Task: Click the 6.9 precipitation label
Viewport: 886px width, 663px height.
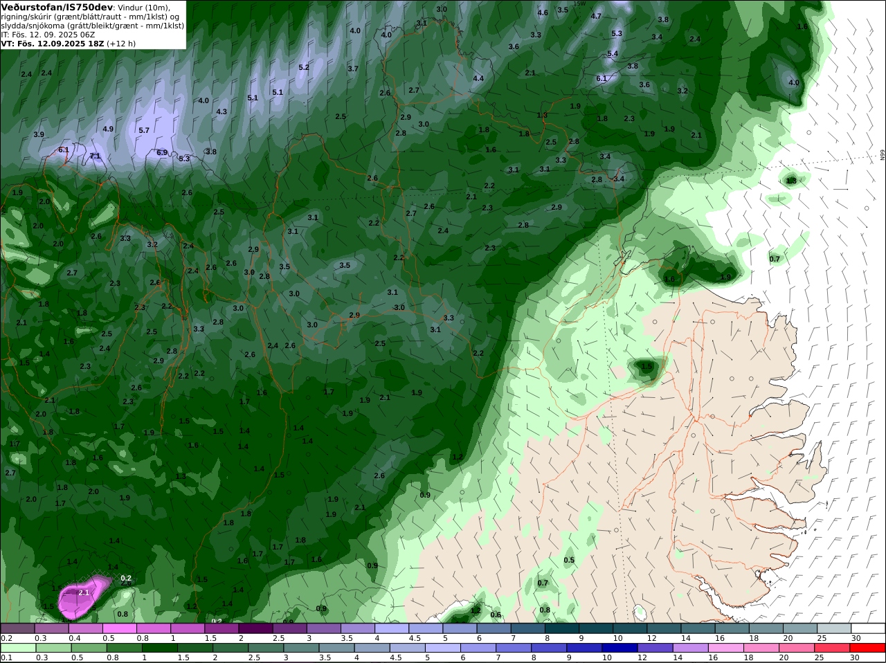Action: pos(162,152)
